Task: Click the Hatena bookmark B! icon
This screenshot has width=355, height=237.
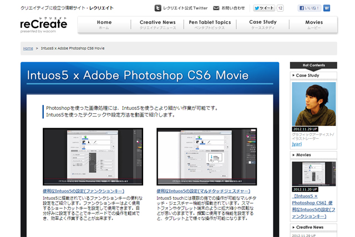Action: coord(327,8)
